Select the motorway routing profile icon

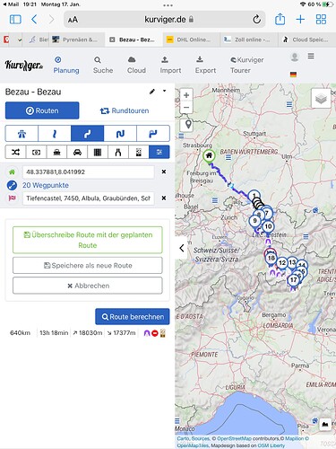click(x=22, y=134)
